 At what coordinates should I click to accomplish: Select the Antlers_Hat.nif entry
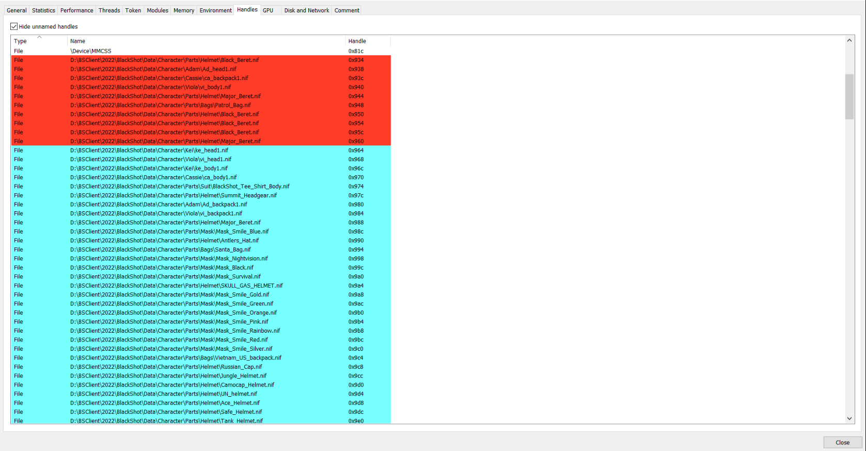point(201,241)
